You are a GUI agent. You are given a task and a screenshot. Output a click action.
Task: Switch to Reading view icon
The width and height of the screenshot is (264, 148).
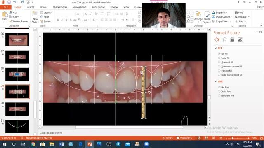click(214, 138)
